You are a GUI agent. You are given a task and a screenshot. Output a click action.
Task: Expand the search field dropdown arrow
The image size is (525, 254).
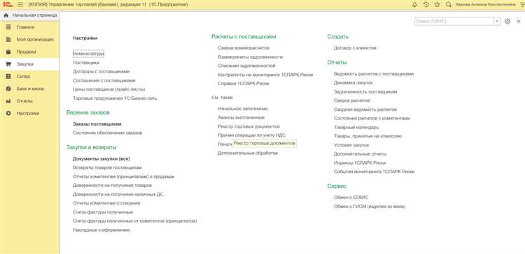pos(497,21)
